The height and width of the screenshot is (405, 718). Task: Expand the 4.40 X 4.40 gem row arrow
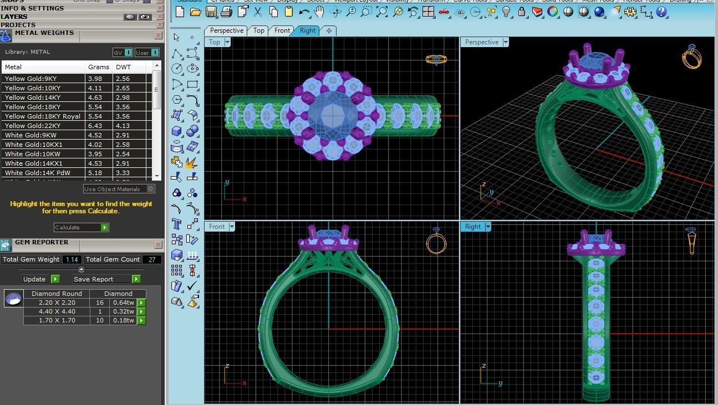point(141,311)
